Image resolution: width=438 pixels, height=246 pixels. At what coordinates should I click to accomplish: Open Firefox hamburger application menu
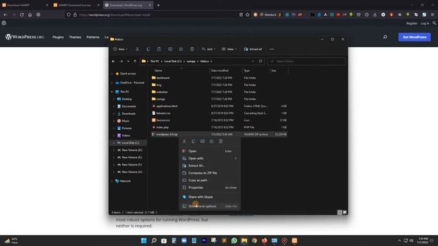click(x=432, y=14)
